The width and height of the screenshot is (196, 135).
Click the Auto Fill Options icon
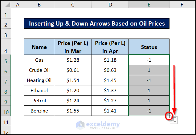point(174,120)
